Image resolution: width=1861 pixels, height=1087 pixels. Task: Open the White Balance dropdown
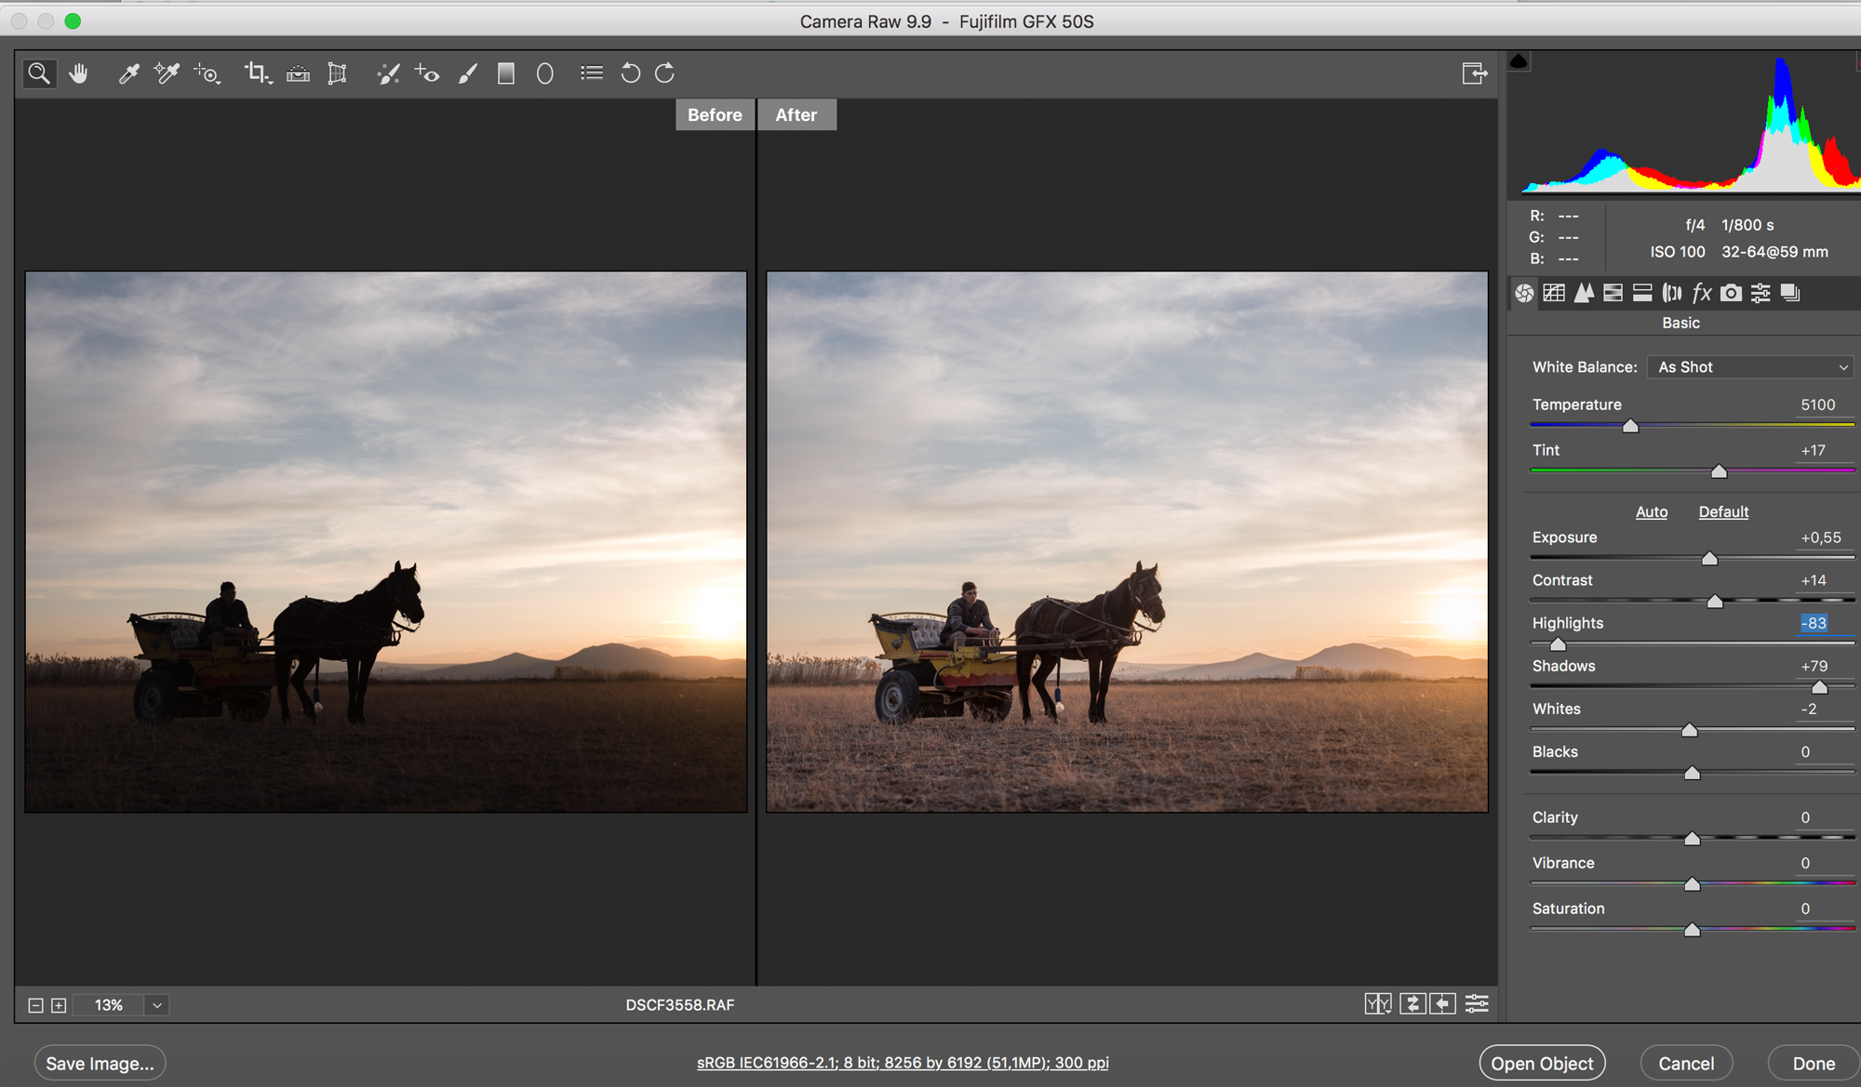point(1750,367)
